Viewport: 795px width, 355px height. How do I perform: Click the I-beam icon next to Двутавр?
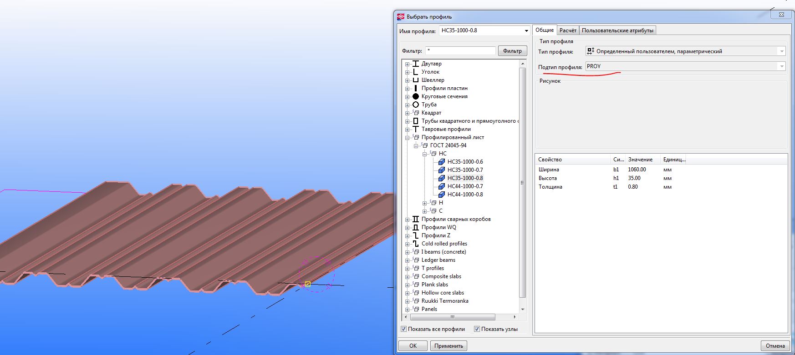point(415,64)
